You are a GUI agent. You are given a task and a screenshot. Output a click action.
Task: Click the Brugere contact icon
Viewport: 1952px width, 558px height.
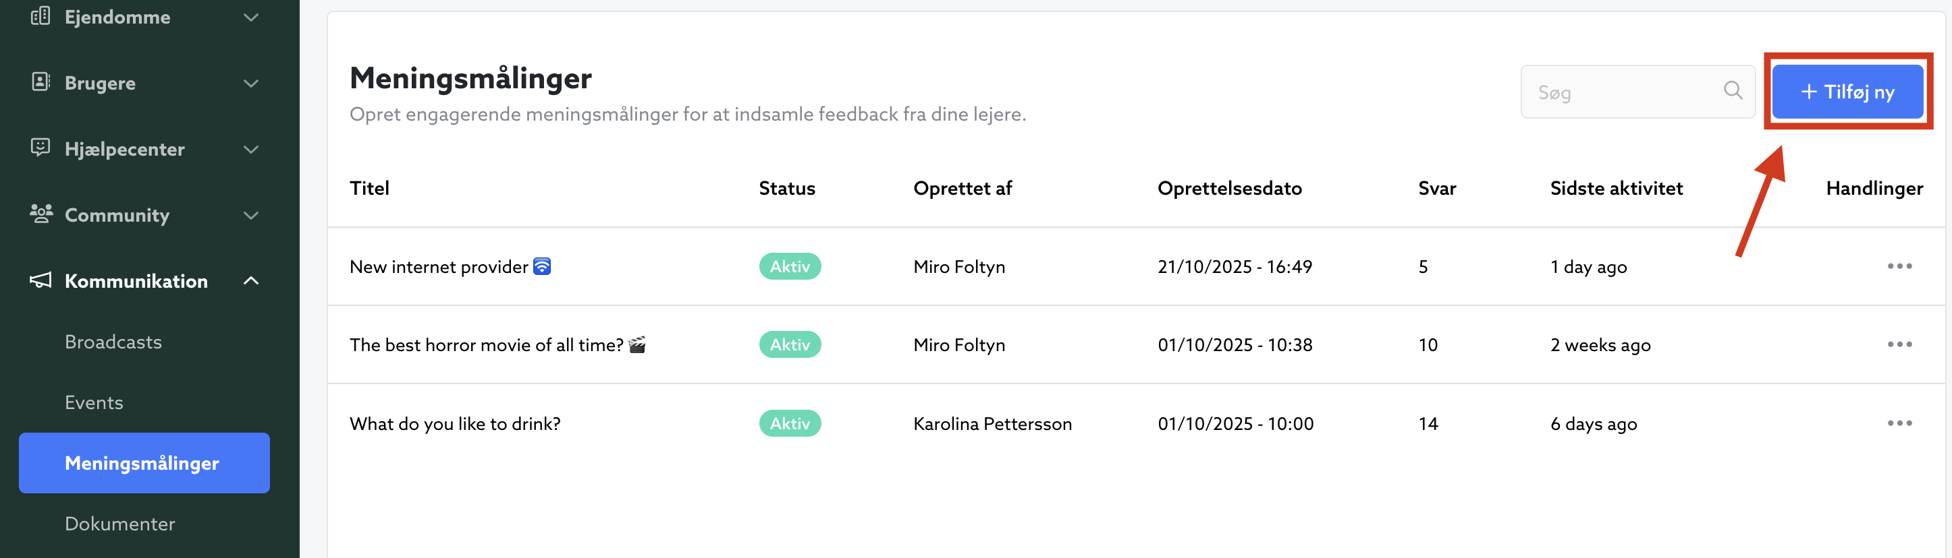pyautogui.click(x=41, y=82)
